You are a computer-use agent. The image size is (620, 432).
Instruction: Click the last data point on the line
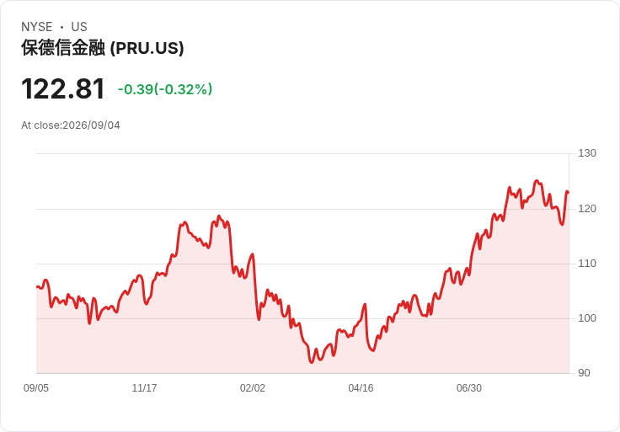tap(569, 193)
